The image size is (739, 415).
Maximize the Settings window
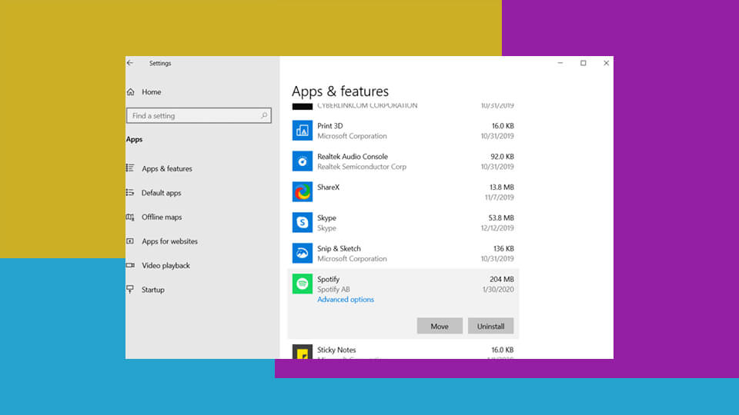[x=583, y=62]
